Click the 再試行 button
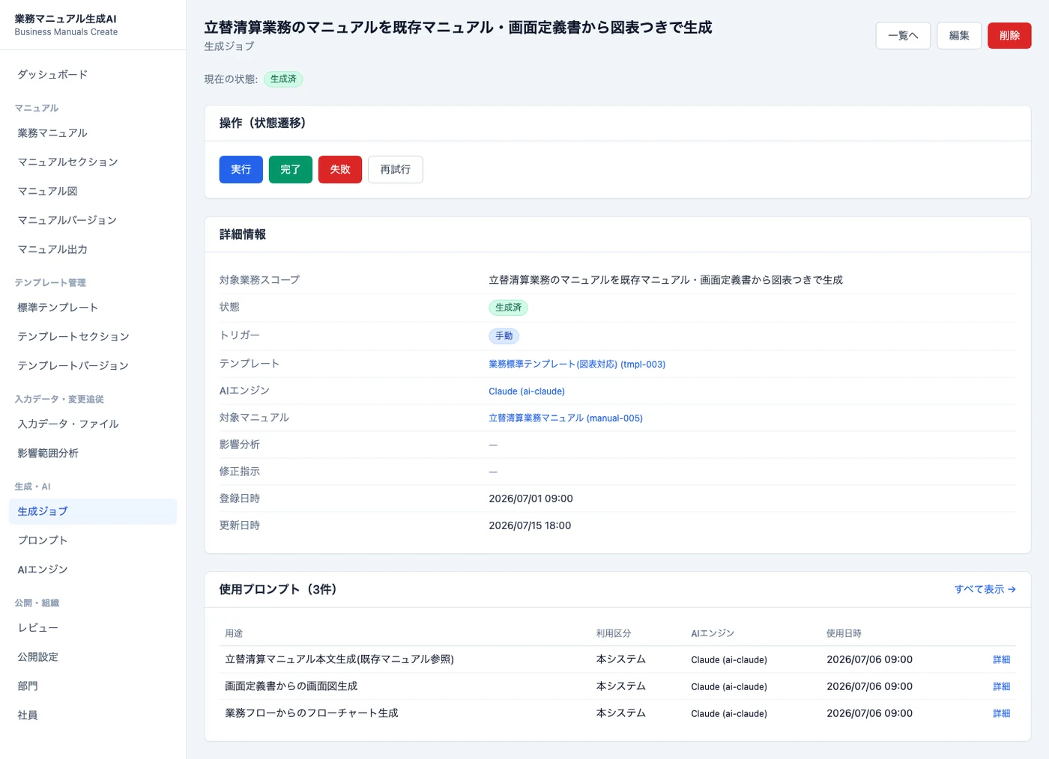Viewport: 1049px width, 759px height. (x=396, y=170)
